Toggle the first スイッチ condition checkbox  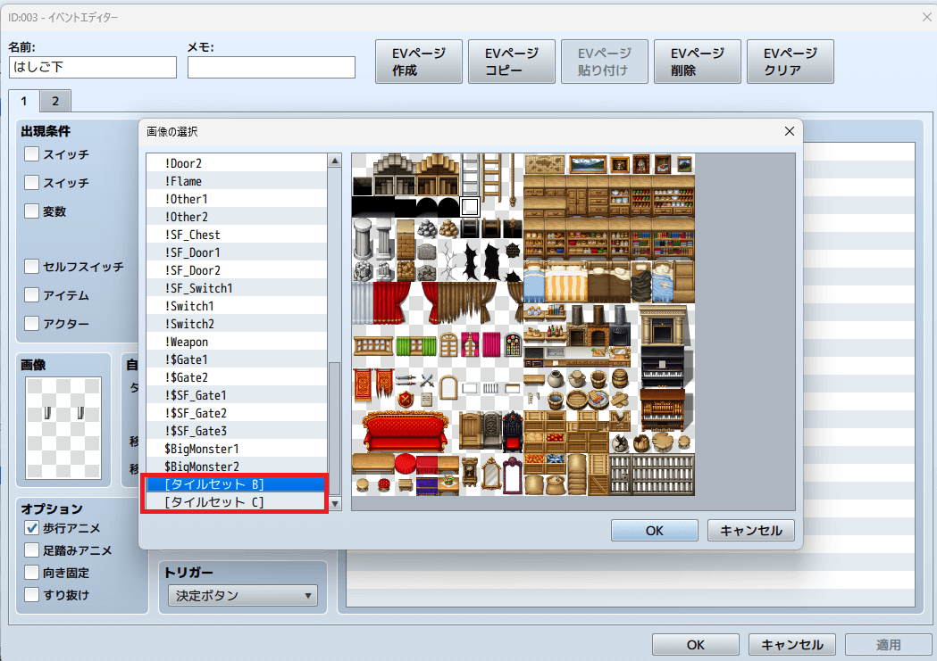31,154
